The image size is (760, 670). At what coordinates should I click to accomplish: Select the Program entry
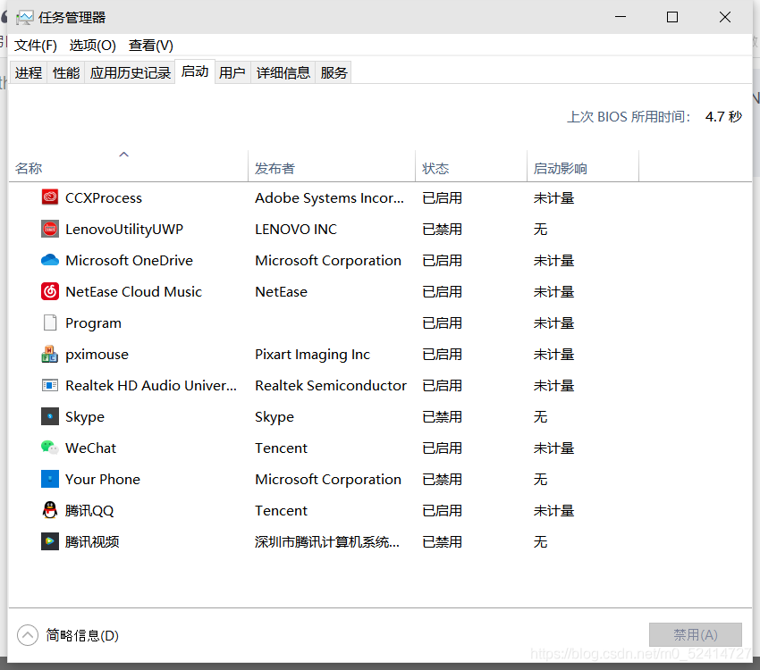[x=93, y=322]
